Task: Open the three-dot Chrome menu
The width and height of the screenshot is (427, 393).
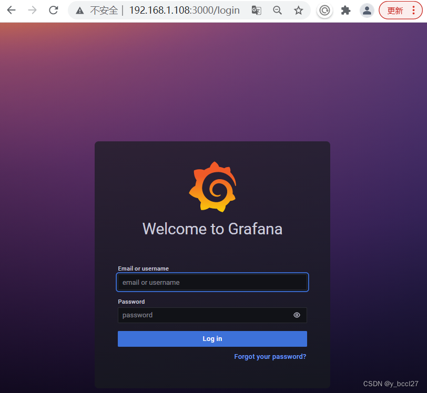Action: (x=413, y=11)
